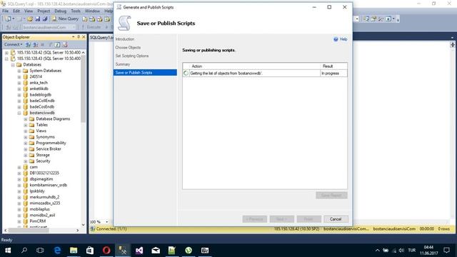Select the Set Scripting Options step
The height and width of the screenshot is (257, 457).
[132, 56]
